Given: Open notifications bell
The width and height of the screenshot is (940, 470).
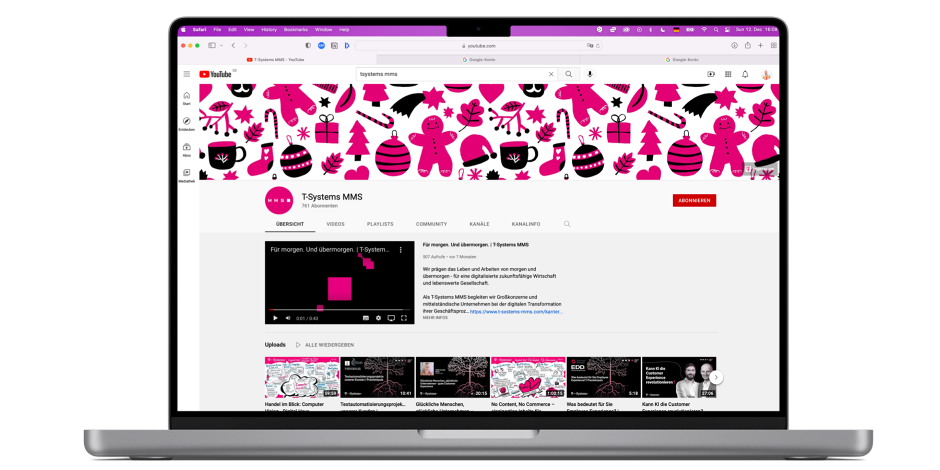Looking at the screenshot, I should coord(745,74).
